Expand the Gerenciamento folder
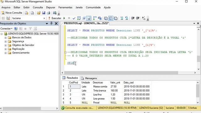The image size is (201, 113). [6, 53]
